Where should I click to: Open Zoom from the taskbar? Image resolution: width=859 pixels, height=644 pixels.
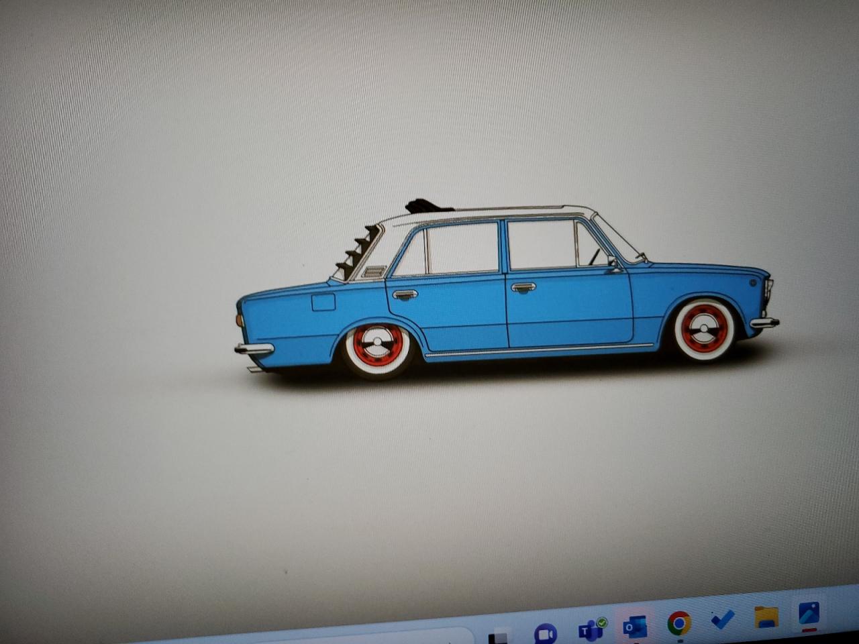pyautogui.click(x=545, y=633)
